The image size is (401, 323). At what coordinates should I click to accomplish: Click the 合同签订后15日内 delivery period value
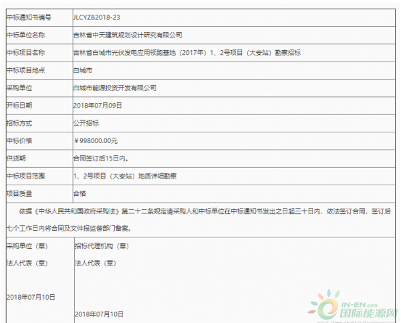[x=101, y=158]
